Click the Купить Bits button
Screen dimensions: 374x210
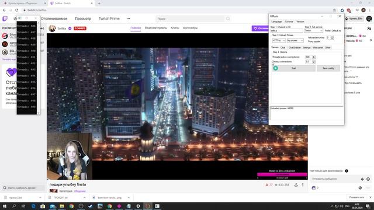(354, 19)
